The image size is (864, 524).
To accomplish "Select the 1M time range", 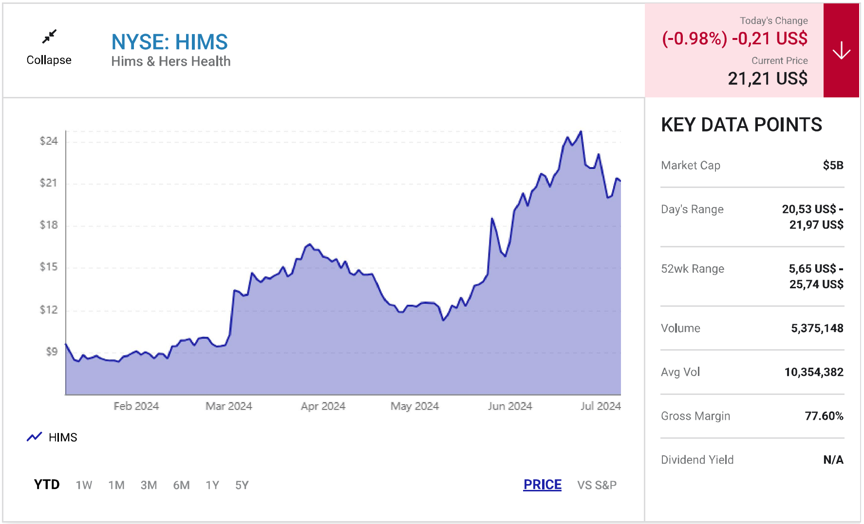I will (116, 485).
